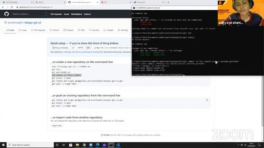This screenshot has width=264, height=148.
Task: Choose the HTTPS clone URL option
Action: click(80, 48)
